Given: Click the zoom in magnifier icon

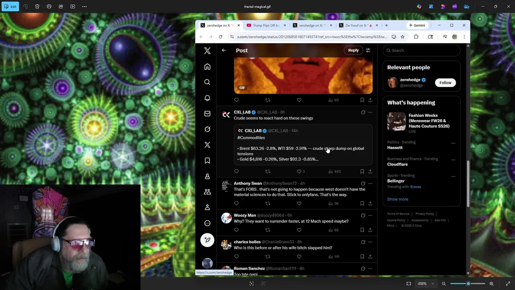Looking at the screenshot, I should 491,284.
